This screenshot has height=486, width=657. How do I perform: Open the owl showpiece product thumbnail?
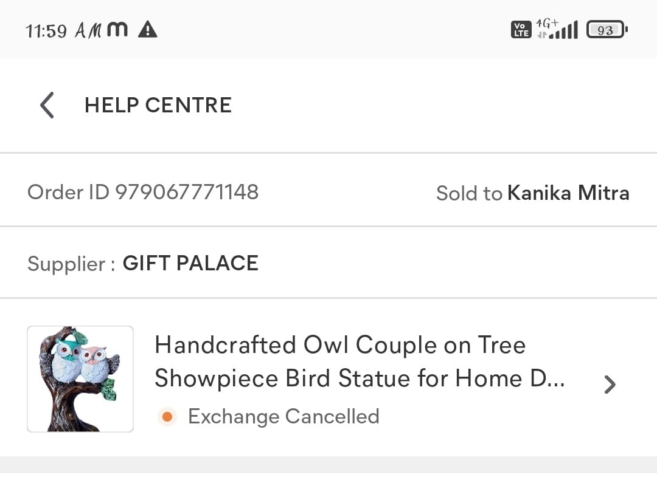[80, 379]
